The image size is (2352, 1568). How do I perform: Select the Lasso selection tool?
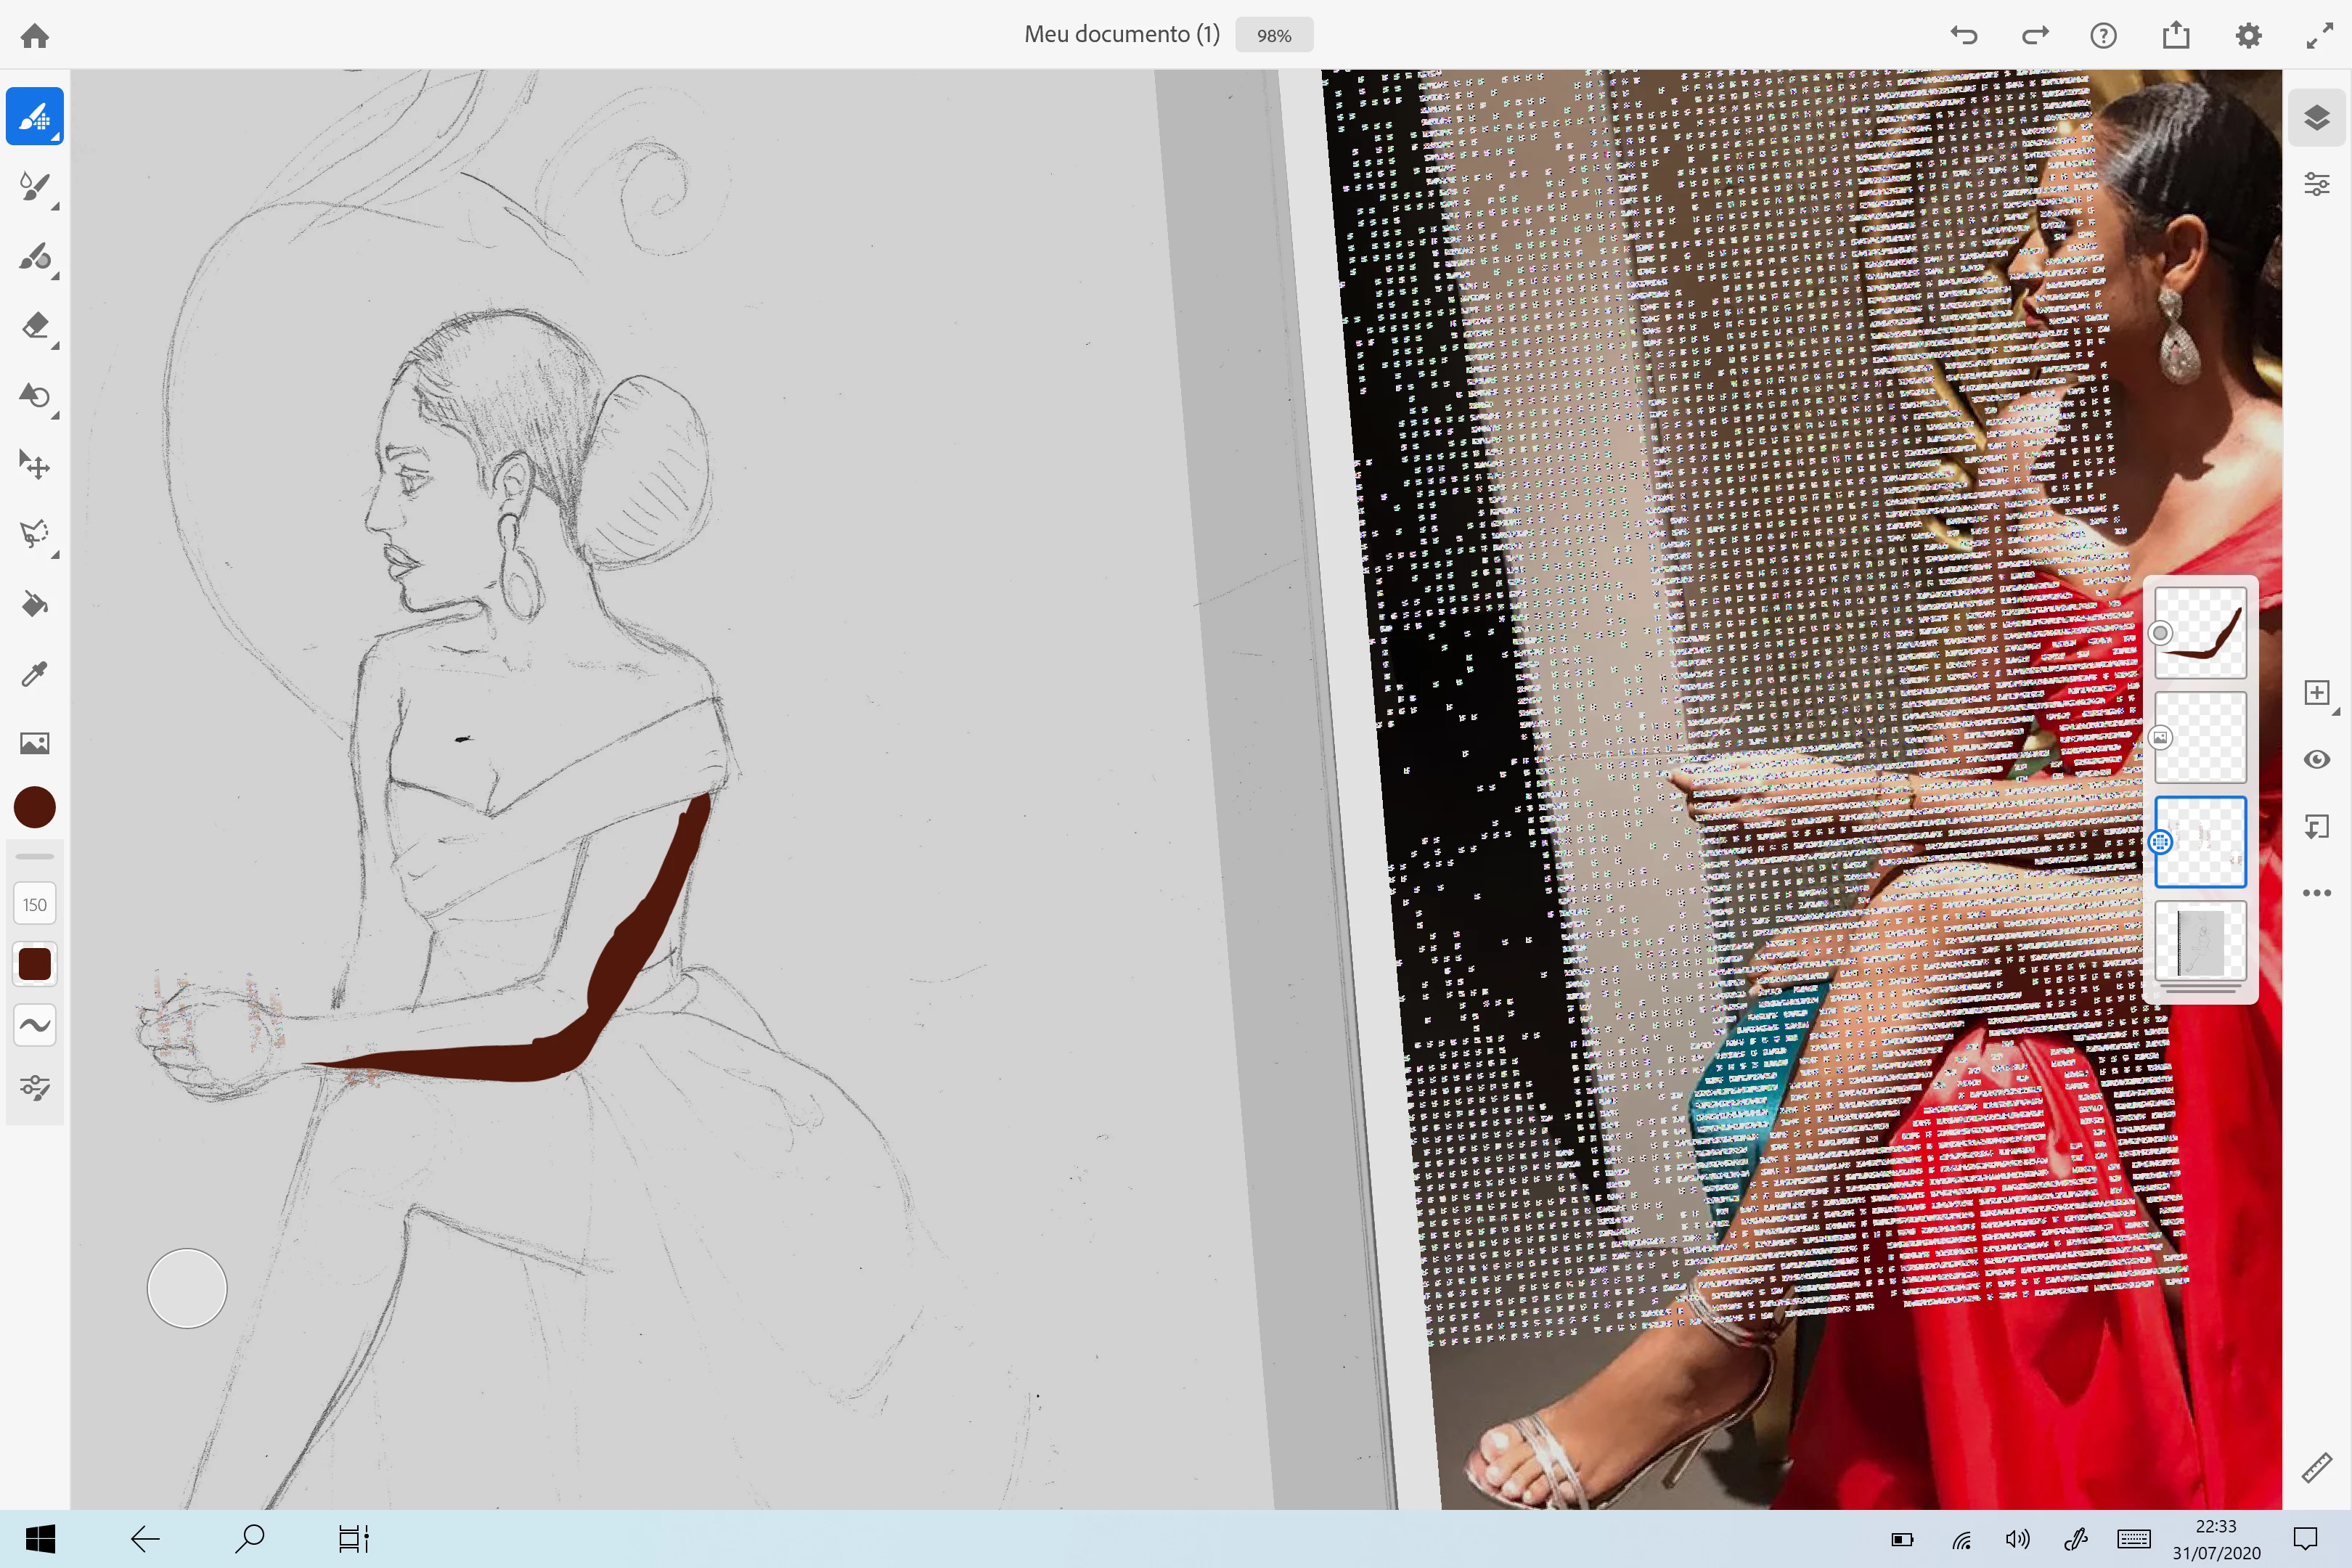(35, 534)
